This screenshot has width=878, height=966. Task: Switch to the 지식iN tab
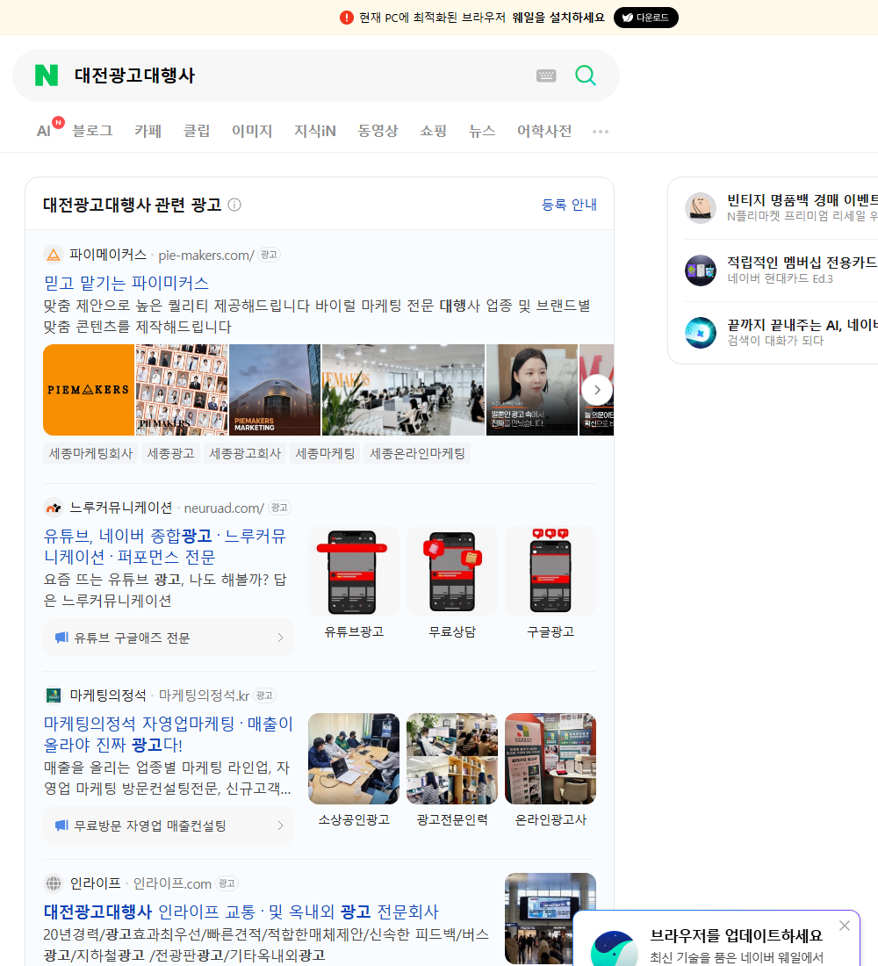tap(315, 131)
